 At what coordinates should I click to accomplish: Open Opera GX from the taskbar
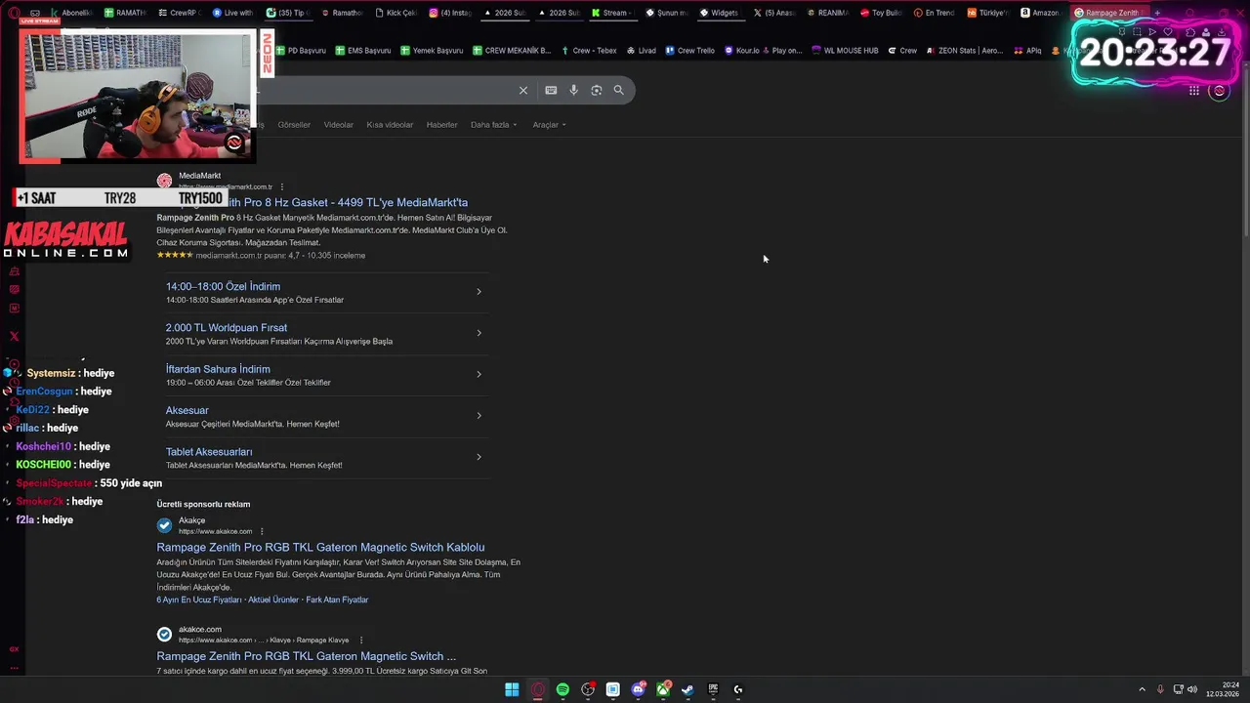point(538,689)
